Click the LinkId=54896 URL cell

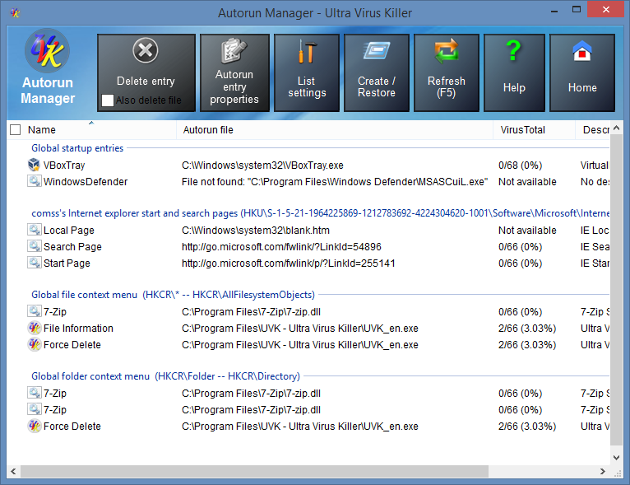pyautogui.click(x=281, y=247)
